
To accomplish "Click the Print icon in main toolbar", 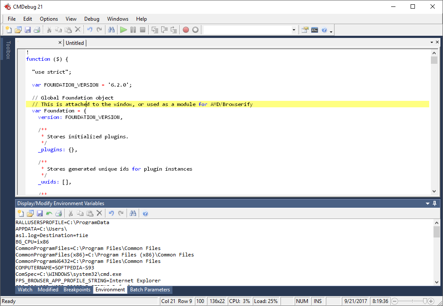I will click(37, 30).
